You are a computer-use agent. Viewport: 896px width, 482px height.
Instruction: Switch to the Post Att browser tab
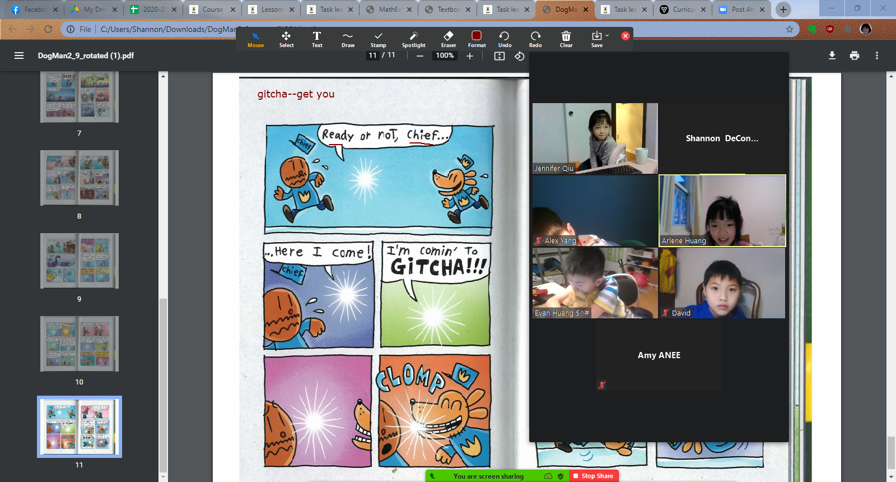741,10
